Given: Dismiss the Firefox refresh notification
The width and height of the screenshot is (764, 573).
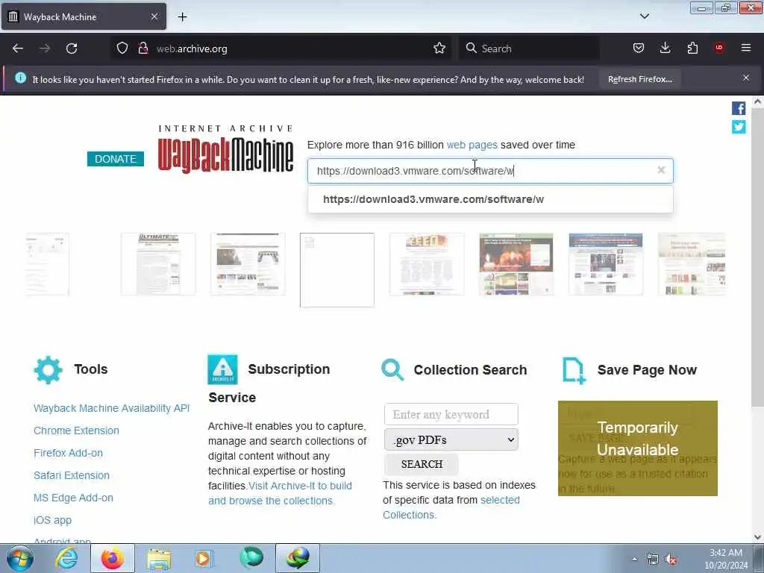Looking at the screenshot, I should coord(745,78).
